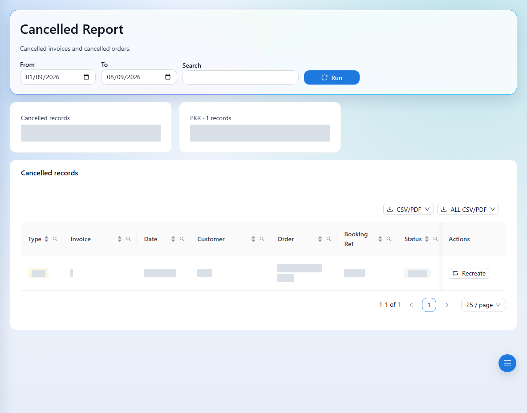Image resolution: width=527 pixels, height=413 pixels.
Task: Click the 'PKR · 1 records' card label
Action: pyautogui.click(x=211, y=118)
